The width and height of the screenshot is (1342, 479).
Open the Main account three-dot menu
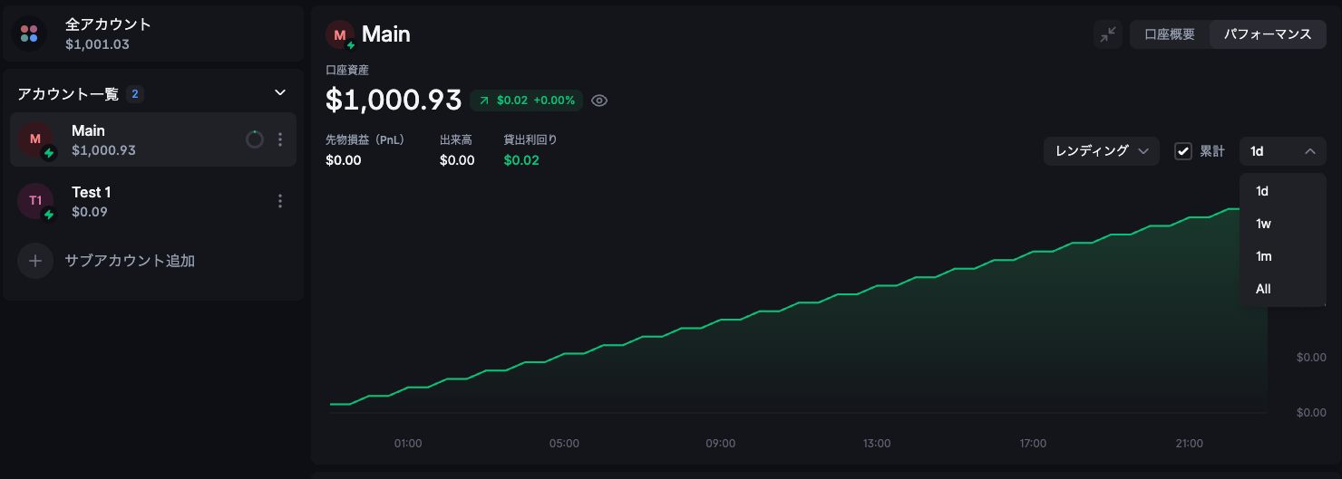[x=280, y=139]
